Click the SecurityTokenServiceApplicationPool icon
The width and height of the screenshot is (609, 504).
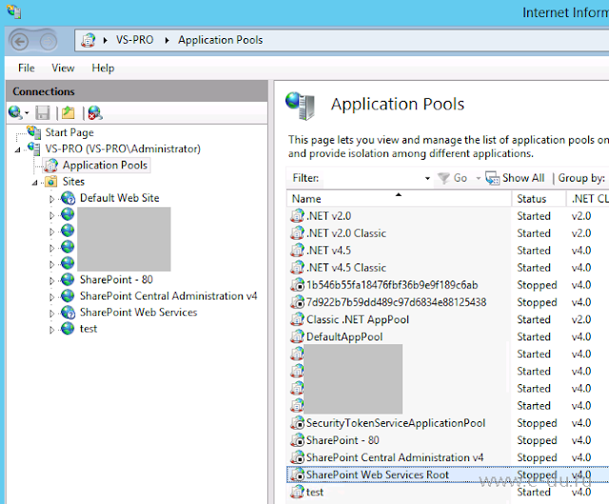point(297,423)
